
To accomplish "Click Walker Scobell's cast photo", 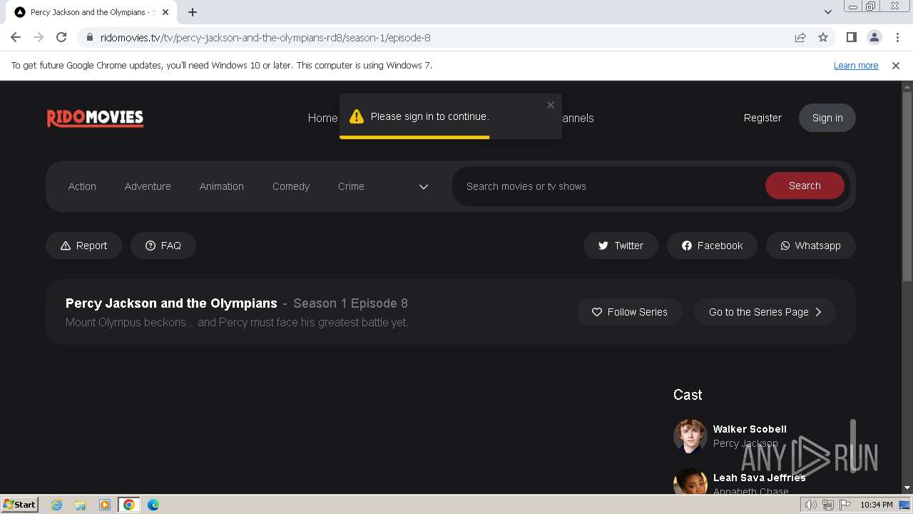I will [x=690, y=436].
